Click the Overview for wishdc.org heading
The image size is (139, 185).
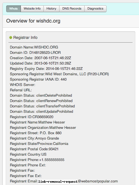tap(33, 21)
